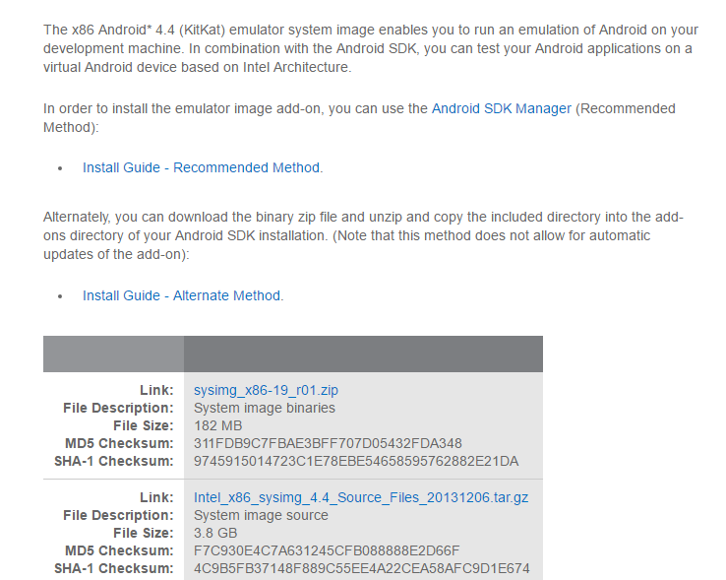Click the paragraph starting with 'Alternately'
Viewport: 726px width, 580px height.
(x=362, y=235)
